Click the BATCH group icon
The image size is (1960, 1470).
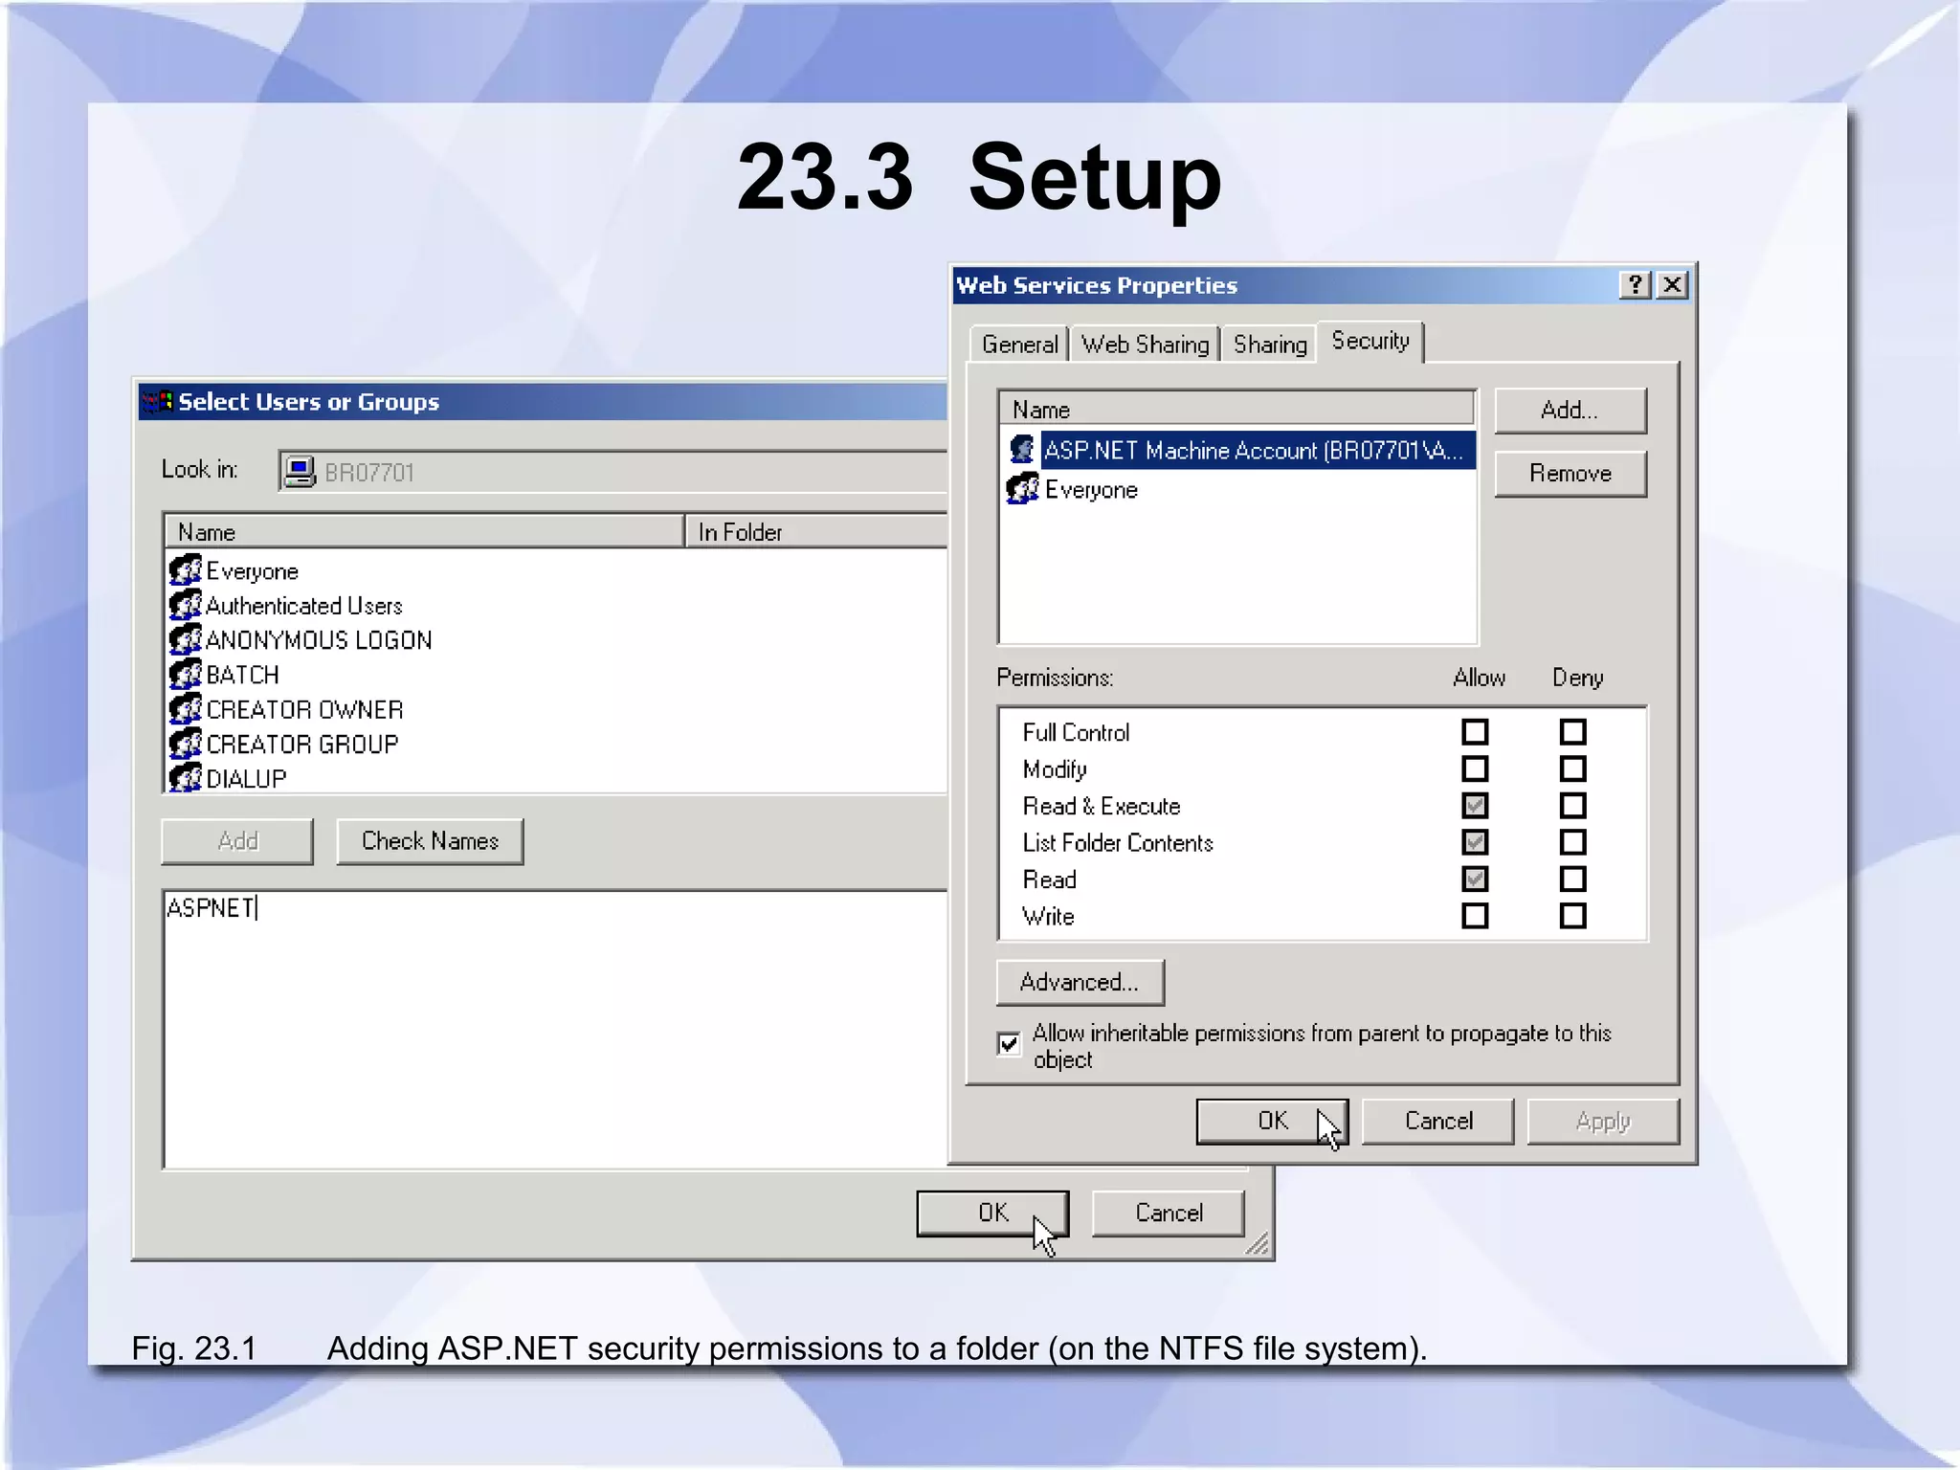[186, 674]
